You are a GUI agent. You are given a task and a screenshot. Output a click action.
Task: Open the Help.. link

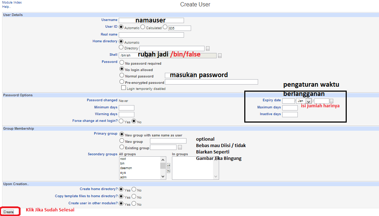point(6,7)
